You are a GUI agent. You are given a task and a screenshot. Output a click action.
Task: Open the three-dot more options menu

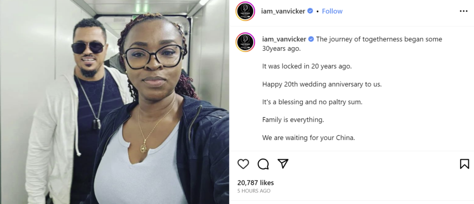pos(463,11)
